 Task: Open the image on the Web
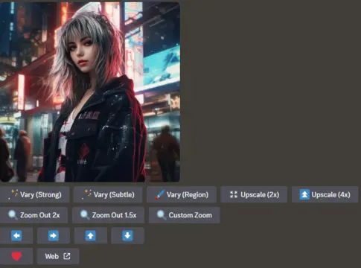tap(58, 256)
